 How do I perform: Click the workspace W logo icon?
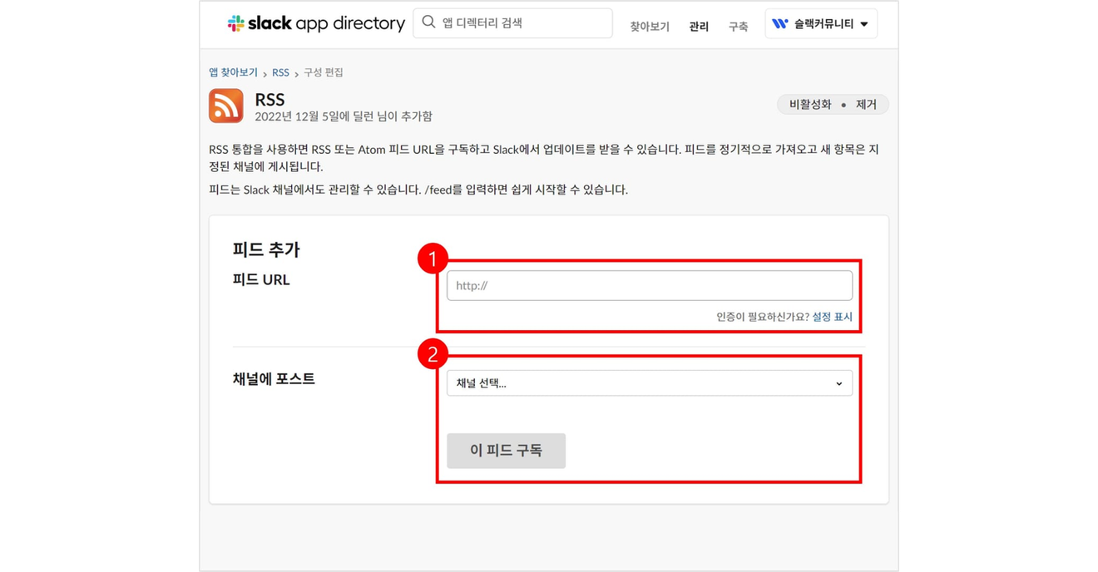[779, 24]
